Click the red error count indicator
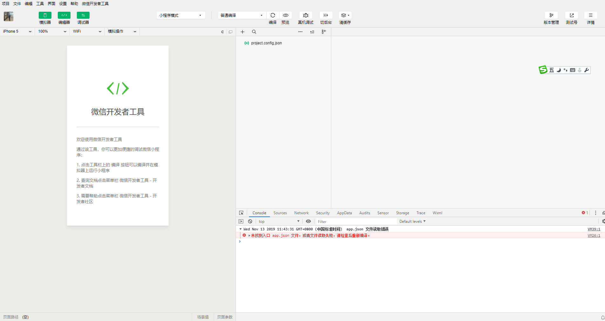605x321 pixels. (585, 213)
